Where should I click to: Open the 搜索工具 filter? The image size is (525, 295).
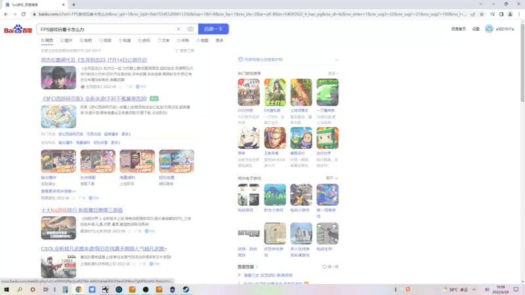(x=184, y=51)
